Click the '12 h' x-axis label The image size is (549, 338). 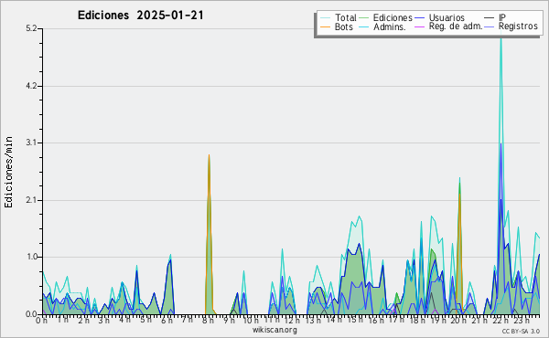(x=291, y=321)
